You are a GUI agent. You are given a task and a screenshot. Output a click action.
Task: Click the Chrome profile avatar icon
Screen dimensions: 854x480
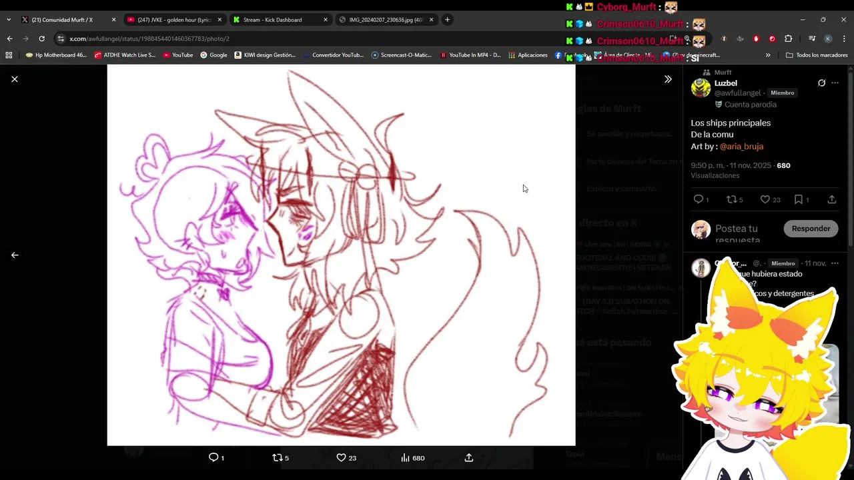(828, 39)
